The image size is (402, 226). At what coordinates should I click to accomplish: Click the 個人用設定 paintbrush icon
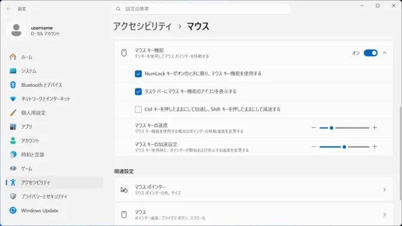tap(13, 112)
